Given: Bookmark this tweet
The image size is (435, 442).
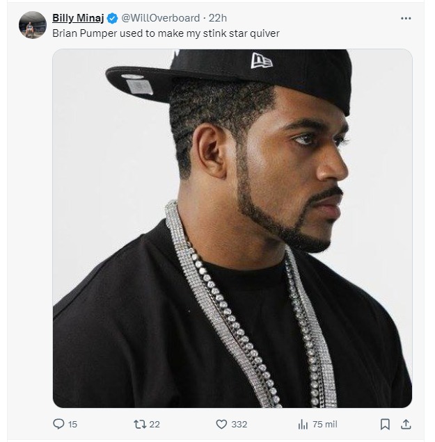Looking at the screenshot, I should [385, 424].
